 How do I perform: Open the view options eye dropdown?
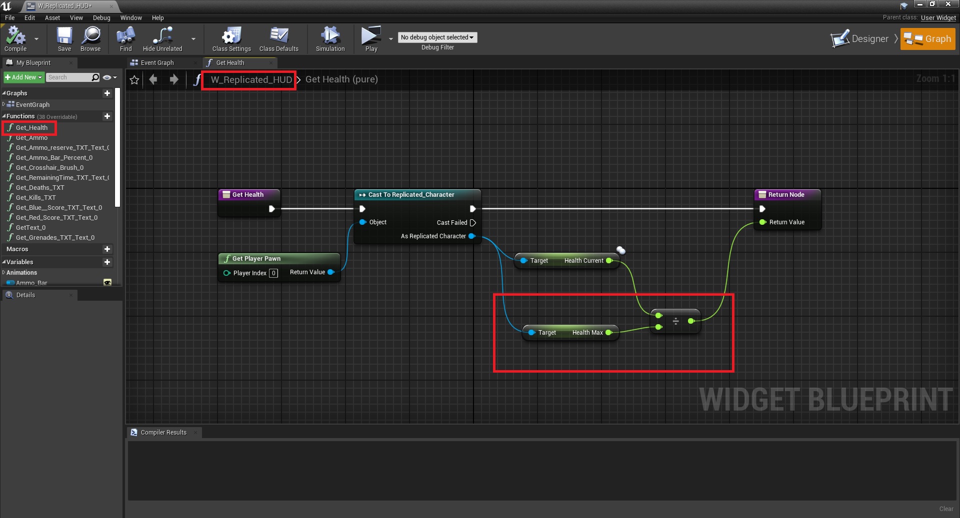pos(109,77)
